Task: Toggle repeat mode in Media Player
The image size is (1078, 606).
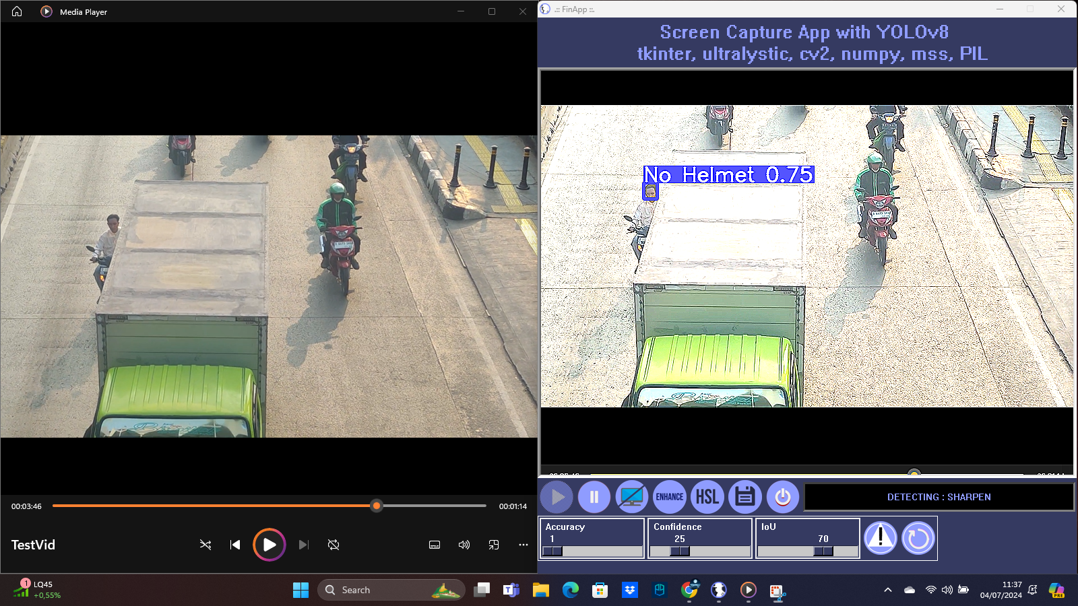Action: tap(334, 545)
